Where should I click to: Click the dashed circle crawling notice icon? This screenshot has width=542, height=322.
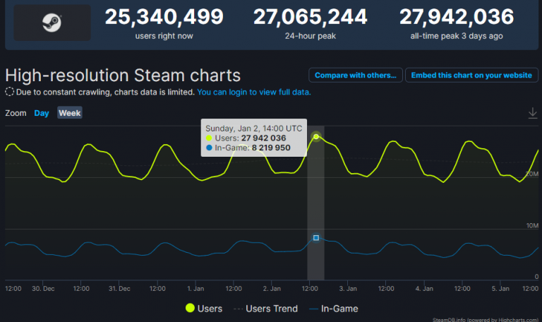pyautogui.click(x=9, y=92)
